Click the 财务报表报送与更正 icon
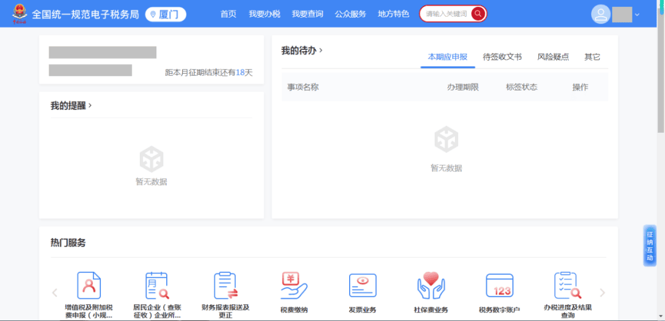The image size is (665, 321). [x=225, y=285]
